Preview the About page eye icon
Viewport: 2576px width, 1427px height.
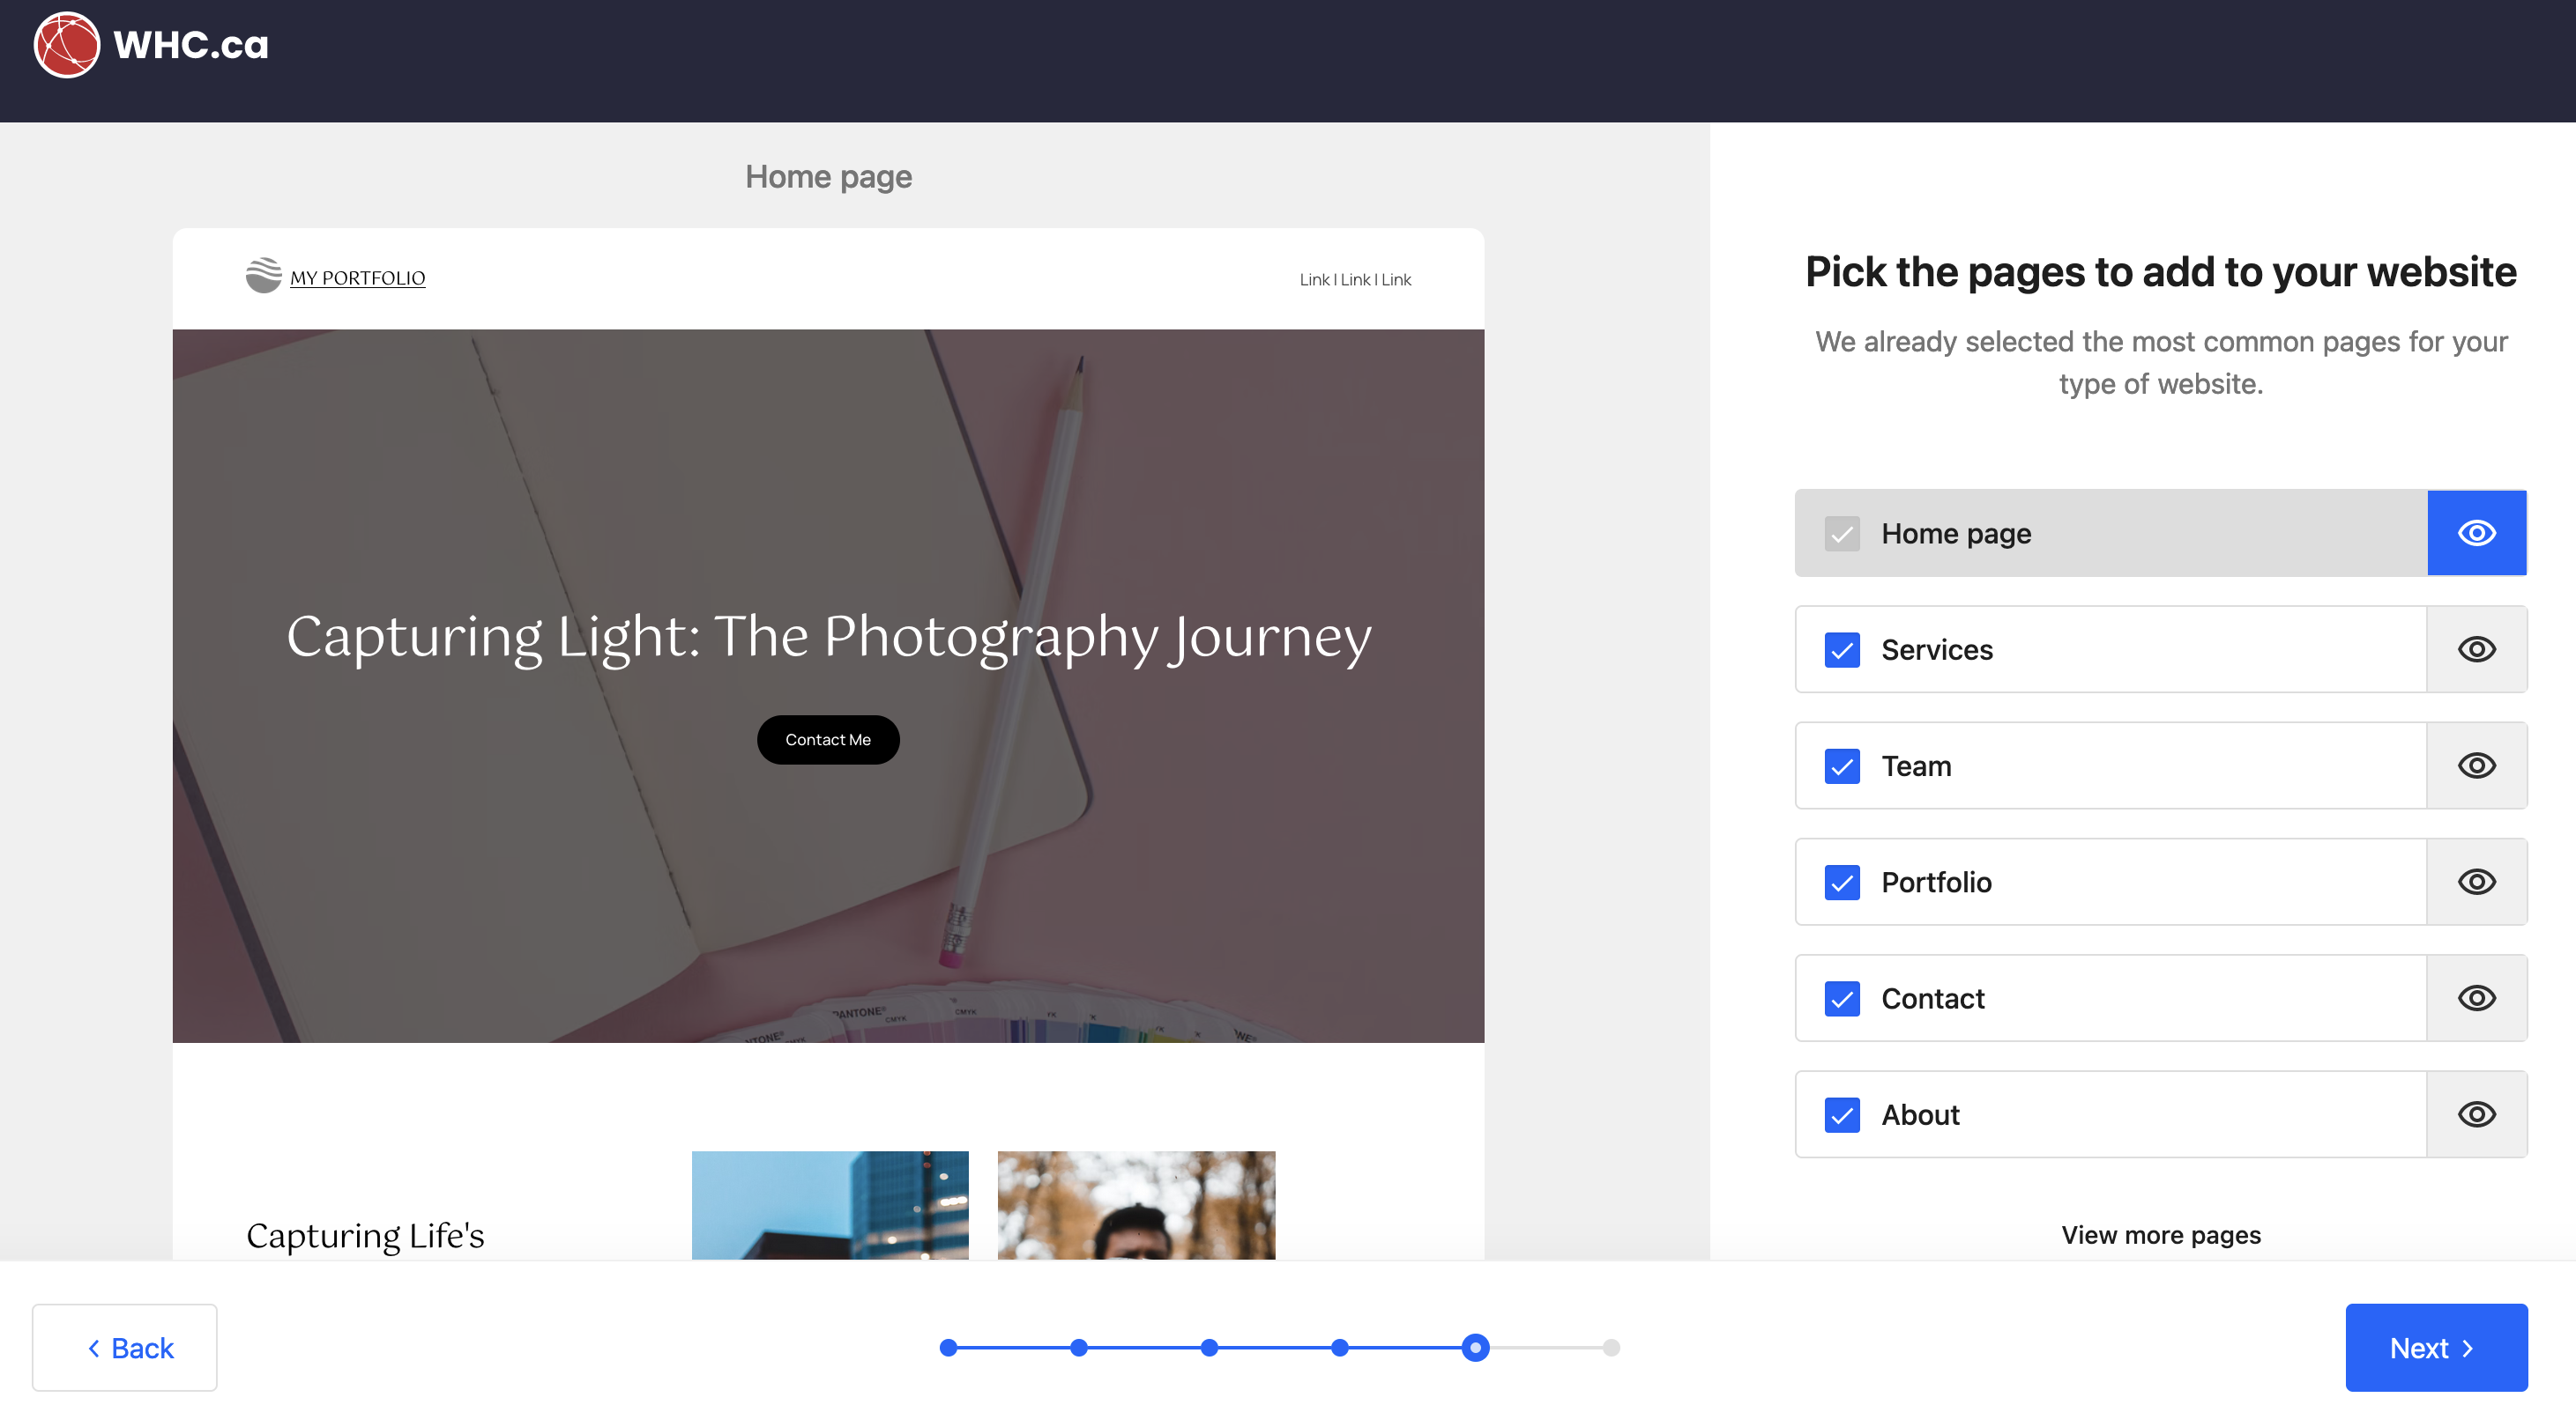click(2476, 1115)
